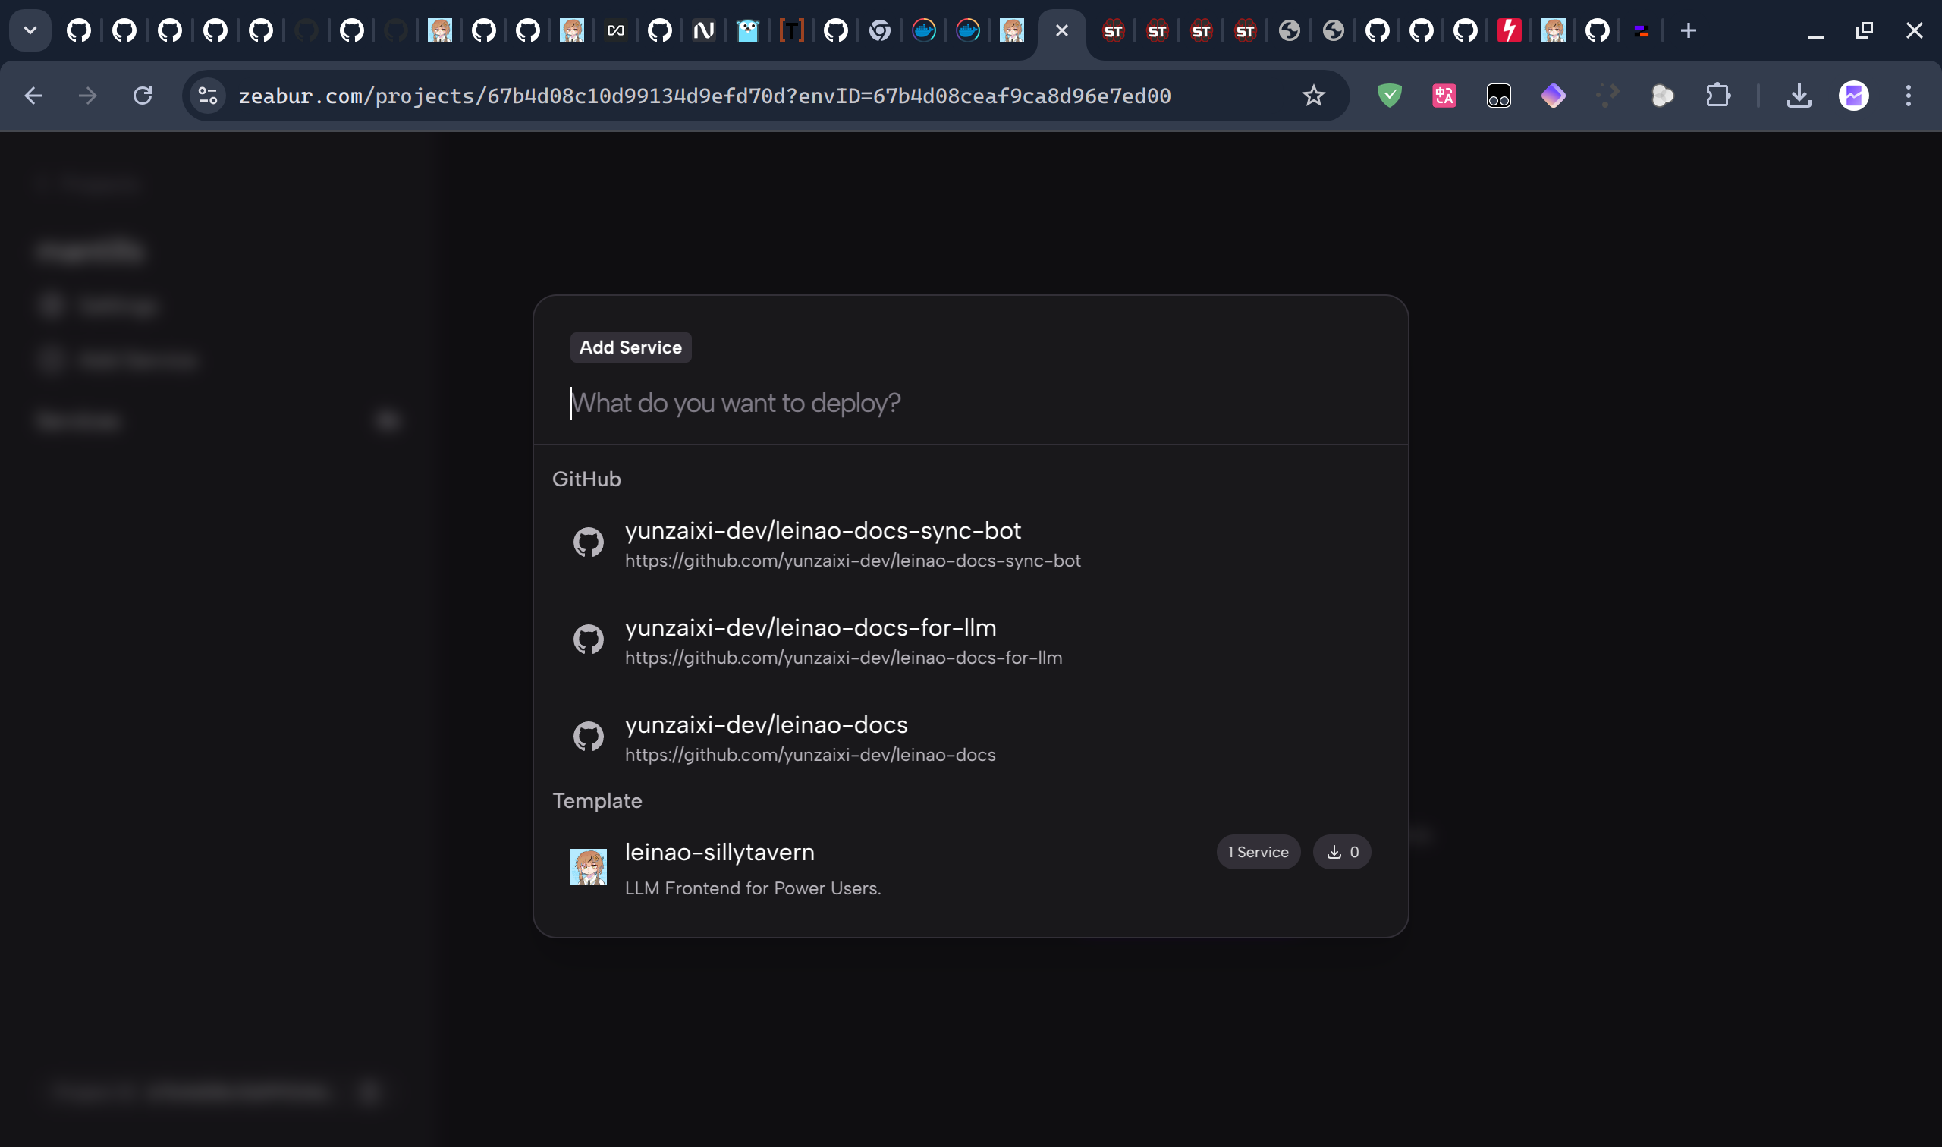Screen dimensions: 1942x1147
Task: Click the Extensions puzzle-piece icon
Action: (1719, 96)
